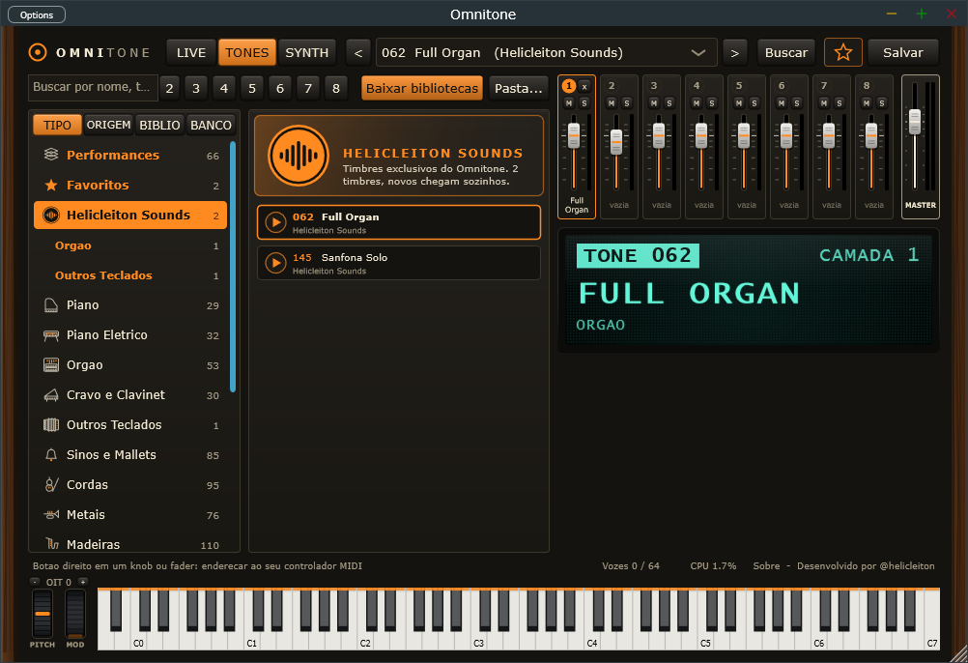968x663 pixels.
Task: Go to previous tone with < arrow
Action: [358, 52]
